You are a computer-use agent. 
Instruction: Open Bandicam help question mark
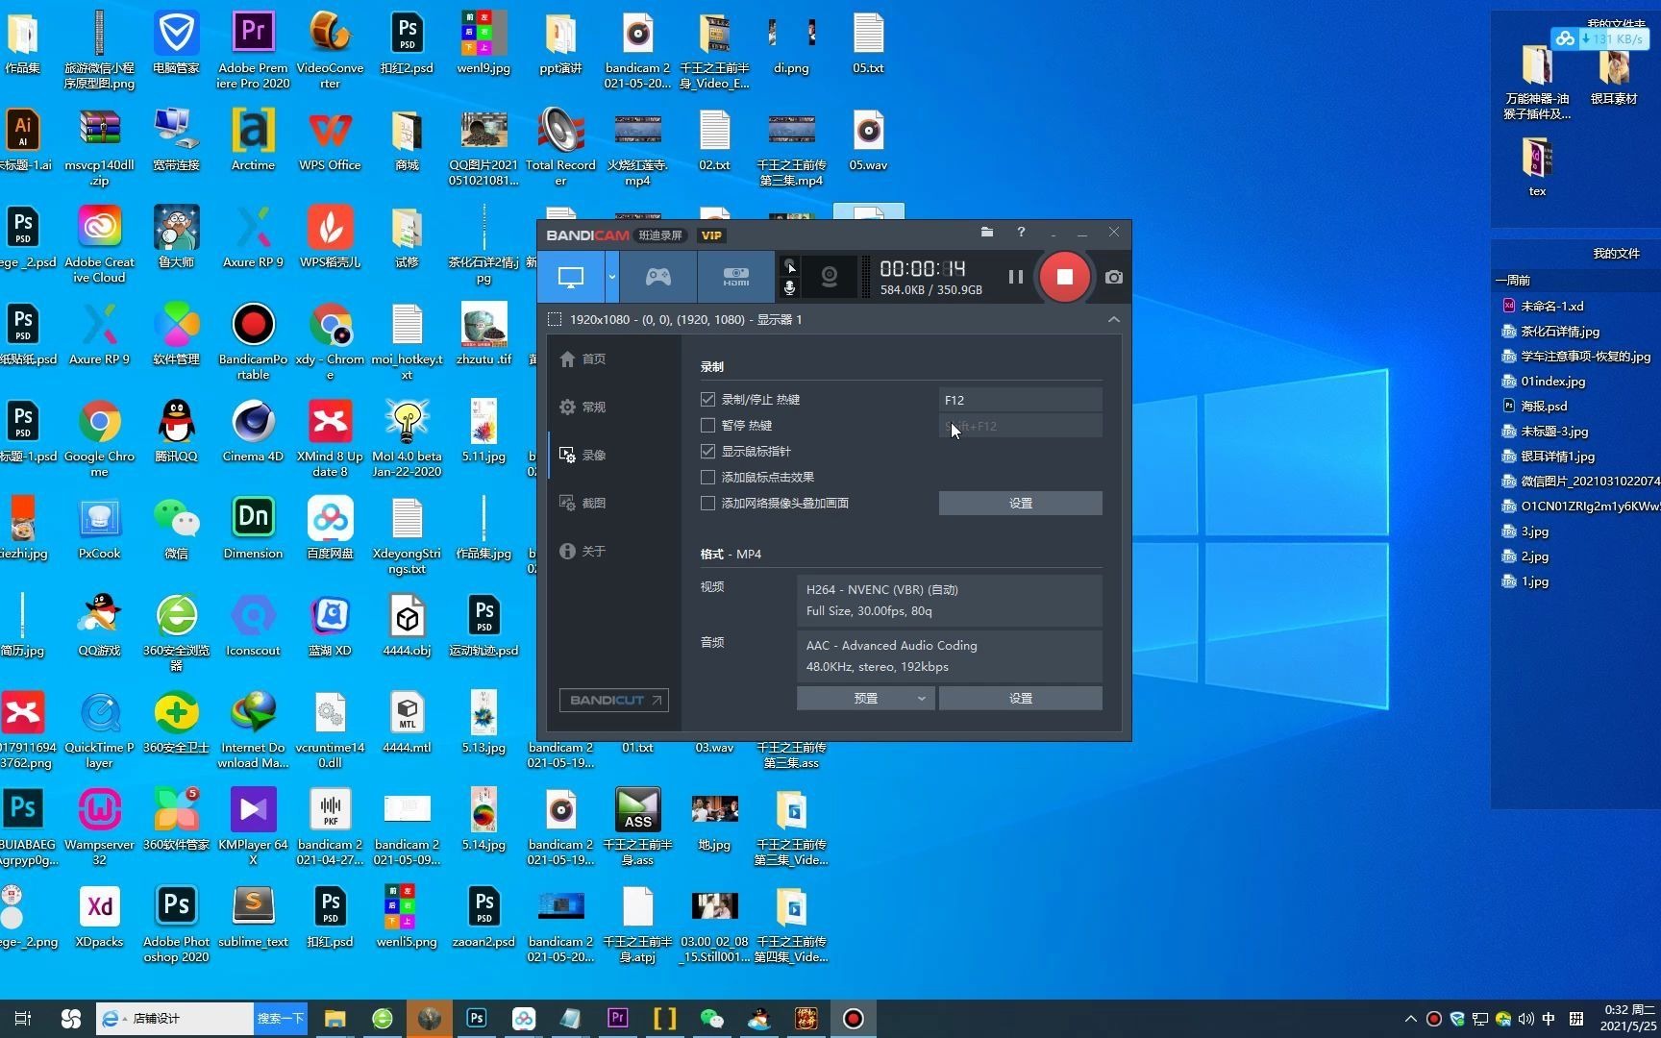coord(1021,232)
